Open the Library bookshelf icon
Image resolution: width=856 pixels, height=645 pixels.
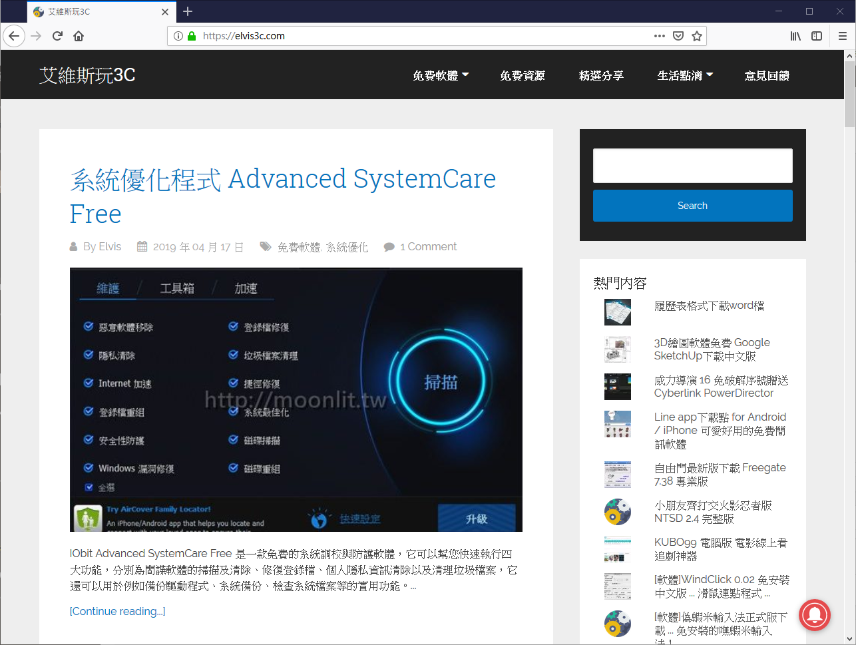click(795, 36)
